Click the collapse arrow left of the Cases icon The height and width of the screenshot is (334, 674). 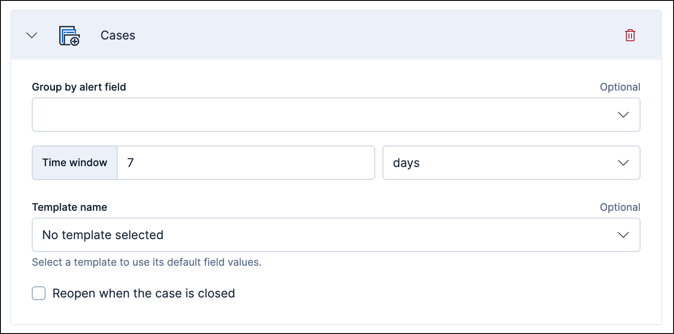pos(31,35)
